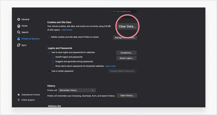Click the Clear Data... button
This screenshot has width=217, height=115.
pyautogui.click(x=127, y=26)
